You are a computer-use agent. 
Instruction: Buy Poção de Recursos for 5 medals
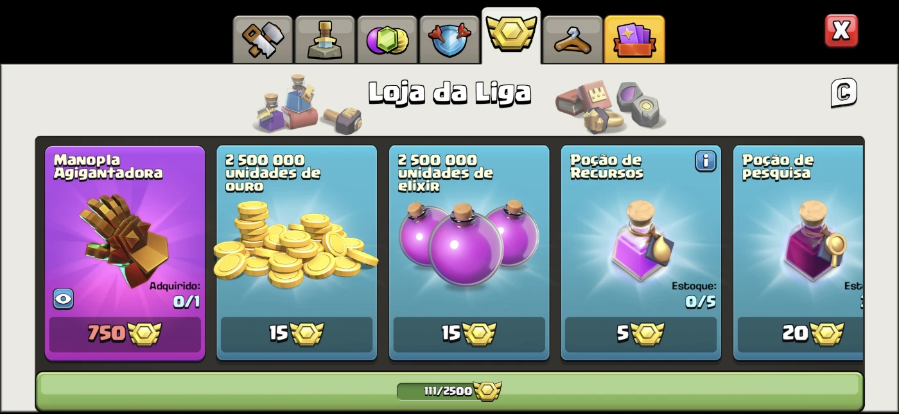[641, 334]
